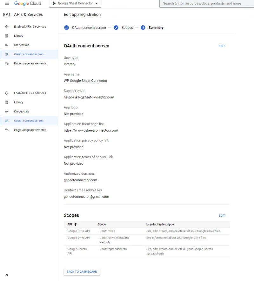Click the APIs & Services header
Image resolution: width=254 pixels, height=281 pixels.
coord(29,14)
